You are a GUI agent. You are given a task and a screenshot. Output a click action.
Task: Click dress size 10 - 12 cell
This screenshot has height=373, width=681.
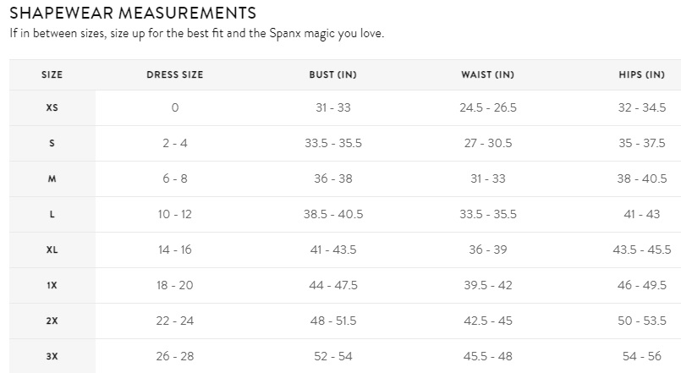point(174,214)
